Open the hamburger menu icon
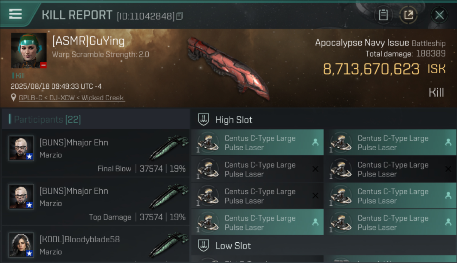 (15, 14)
